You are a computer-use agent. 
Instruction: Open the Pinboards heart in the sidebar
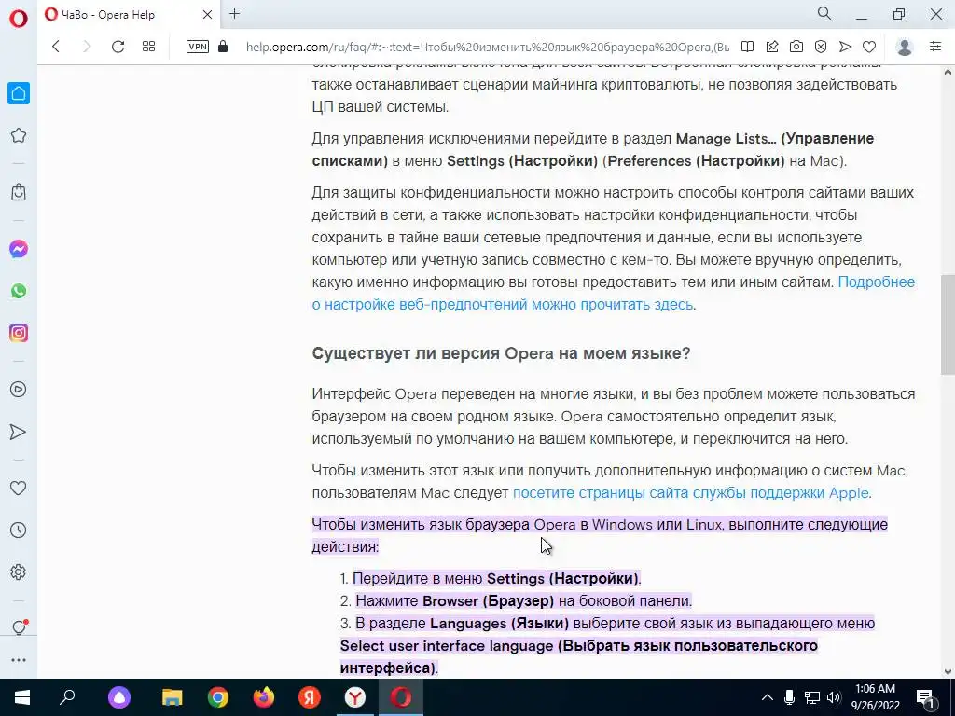click(19, 488)
